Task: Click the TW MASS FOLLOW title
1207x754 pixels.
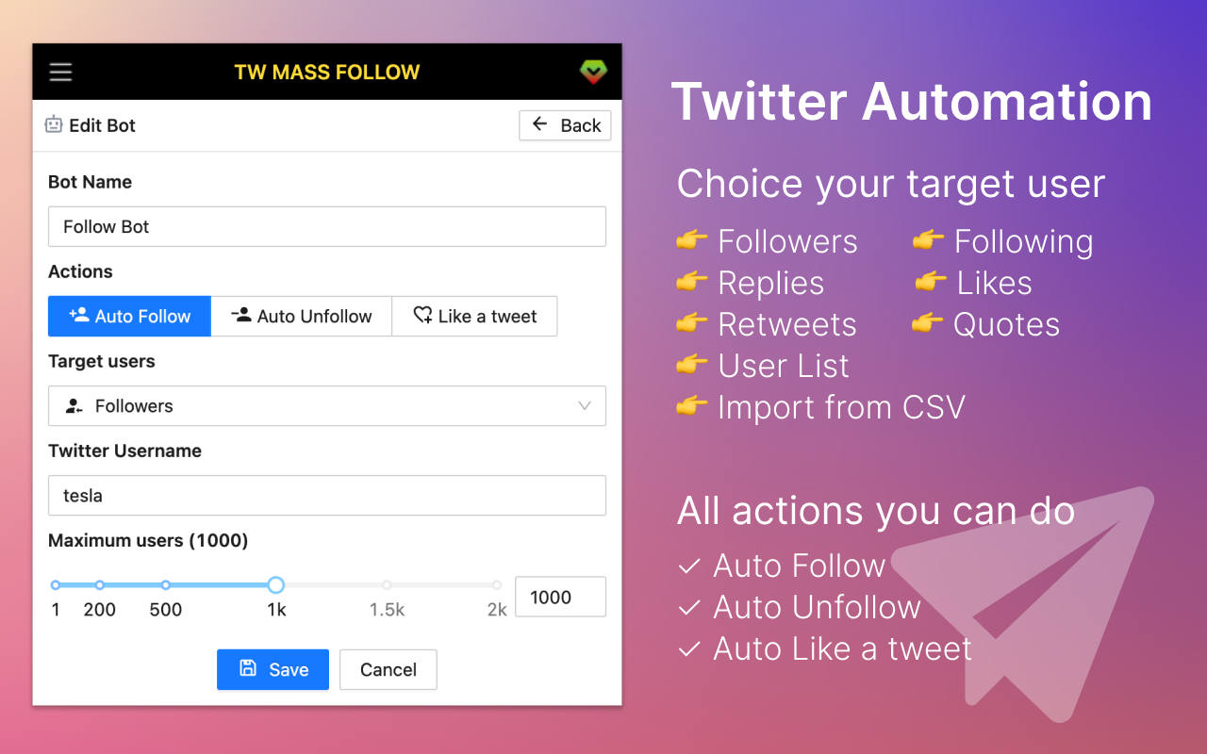Action: (327, 72)
